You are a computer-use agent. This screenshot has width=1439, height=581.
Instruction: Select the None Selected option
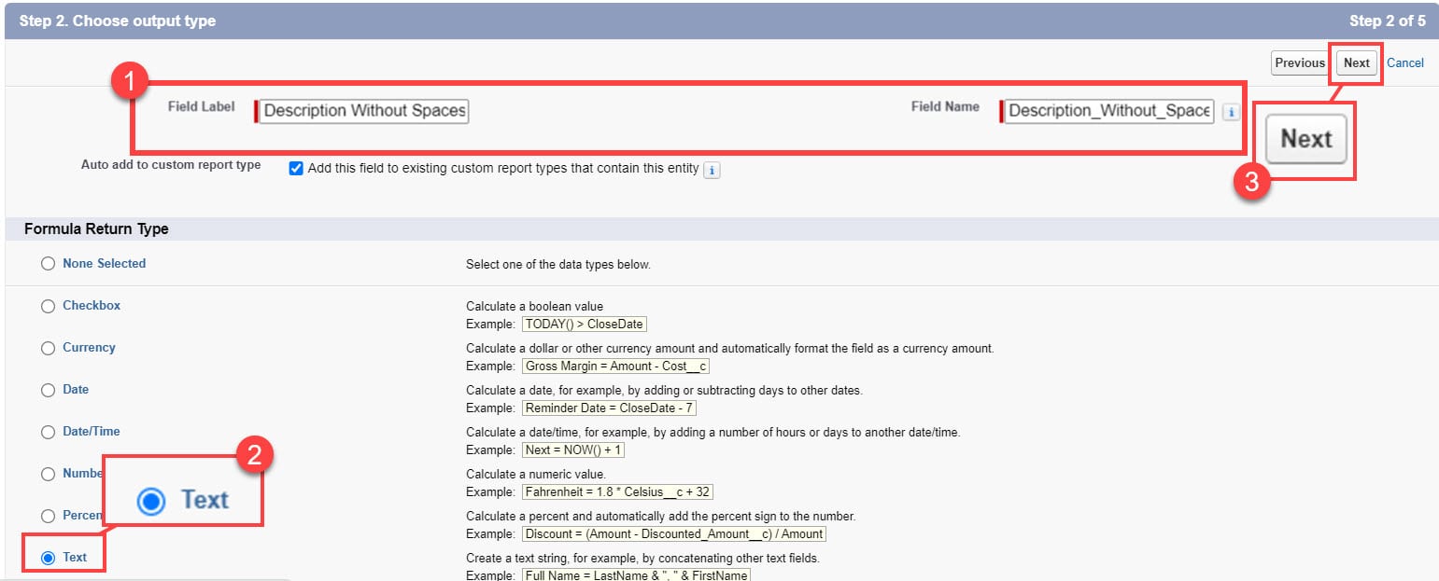click(48, 263)
